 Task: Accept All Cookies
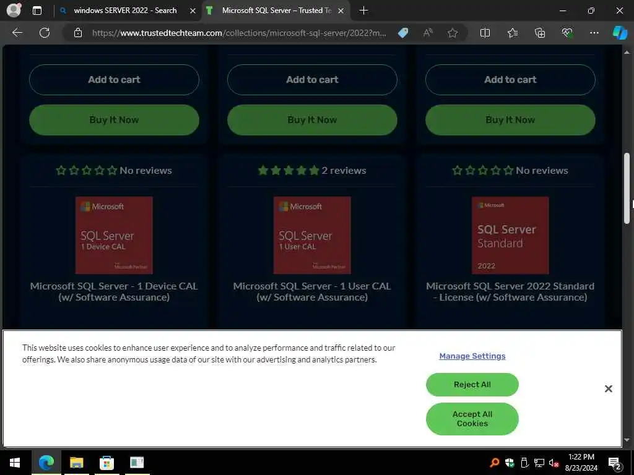coord(472,419)
